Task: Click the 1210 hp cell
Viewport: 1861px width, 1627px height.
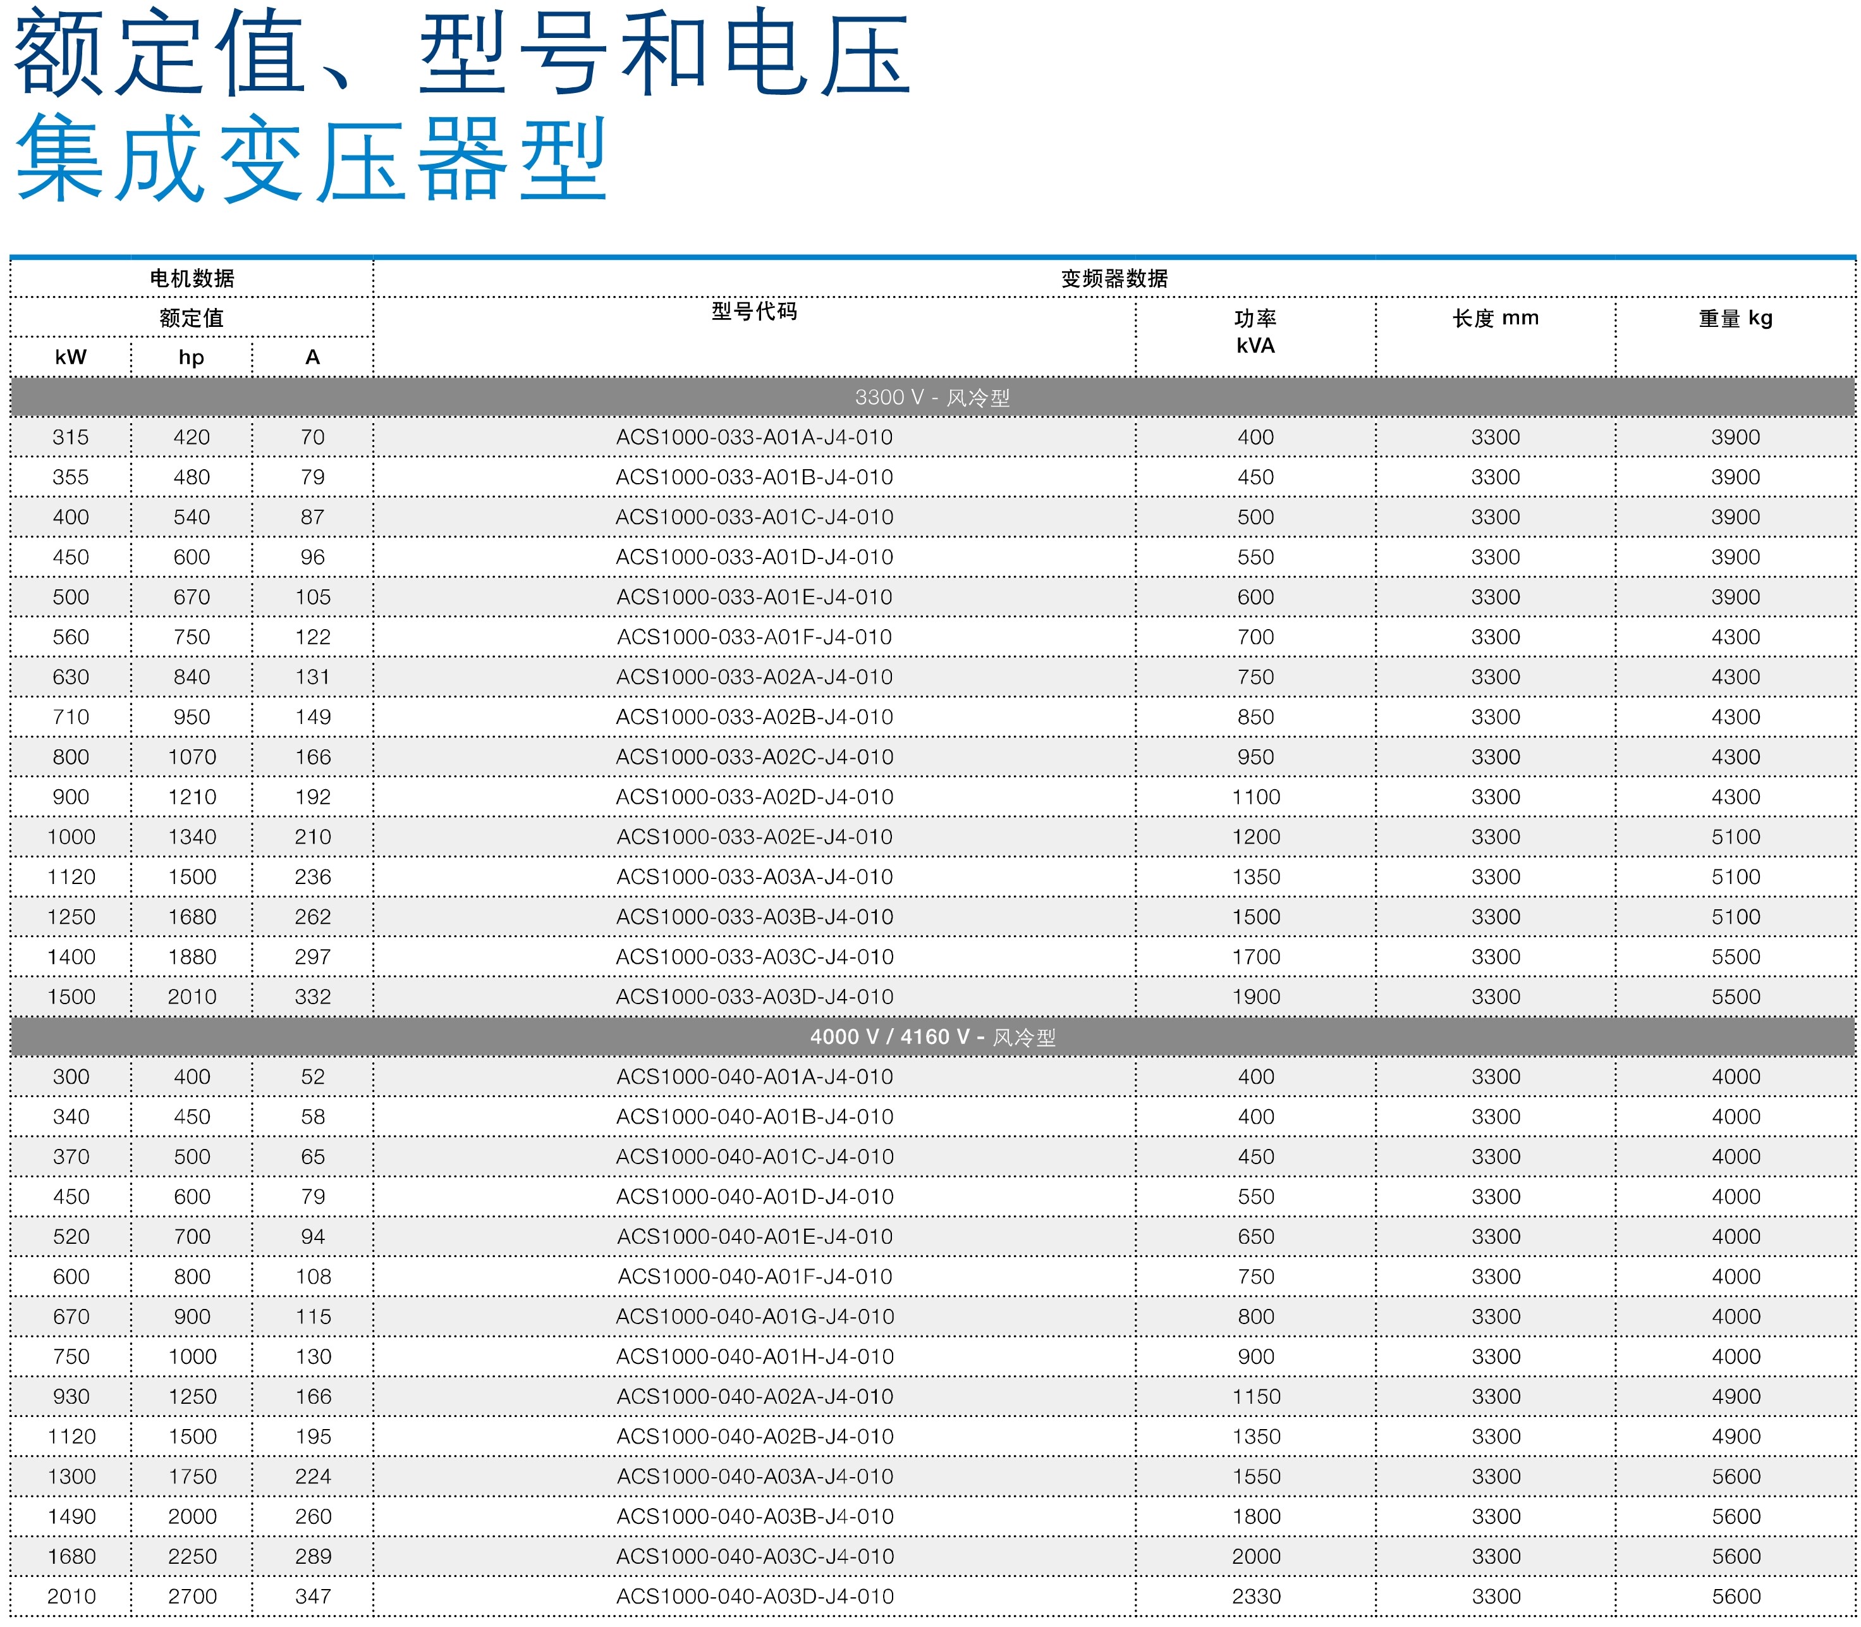Action: pyautogui.click(x=192, y=797)
